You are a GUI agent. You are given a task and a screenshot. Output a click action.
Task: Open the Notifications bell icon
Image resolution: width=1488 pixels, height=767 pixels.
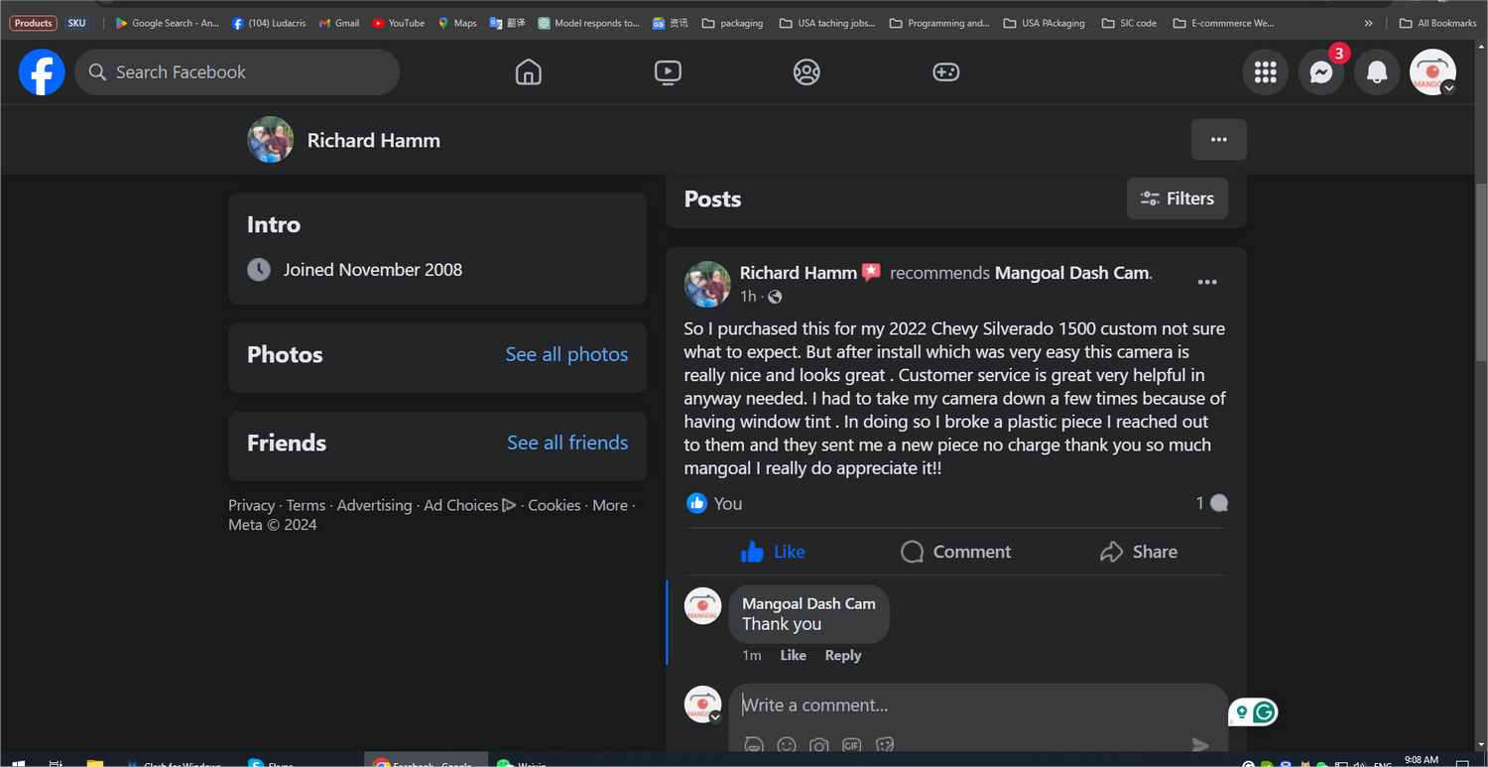1377,72
